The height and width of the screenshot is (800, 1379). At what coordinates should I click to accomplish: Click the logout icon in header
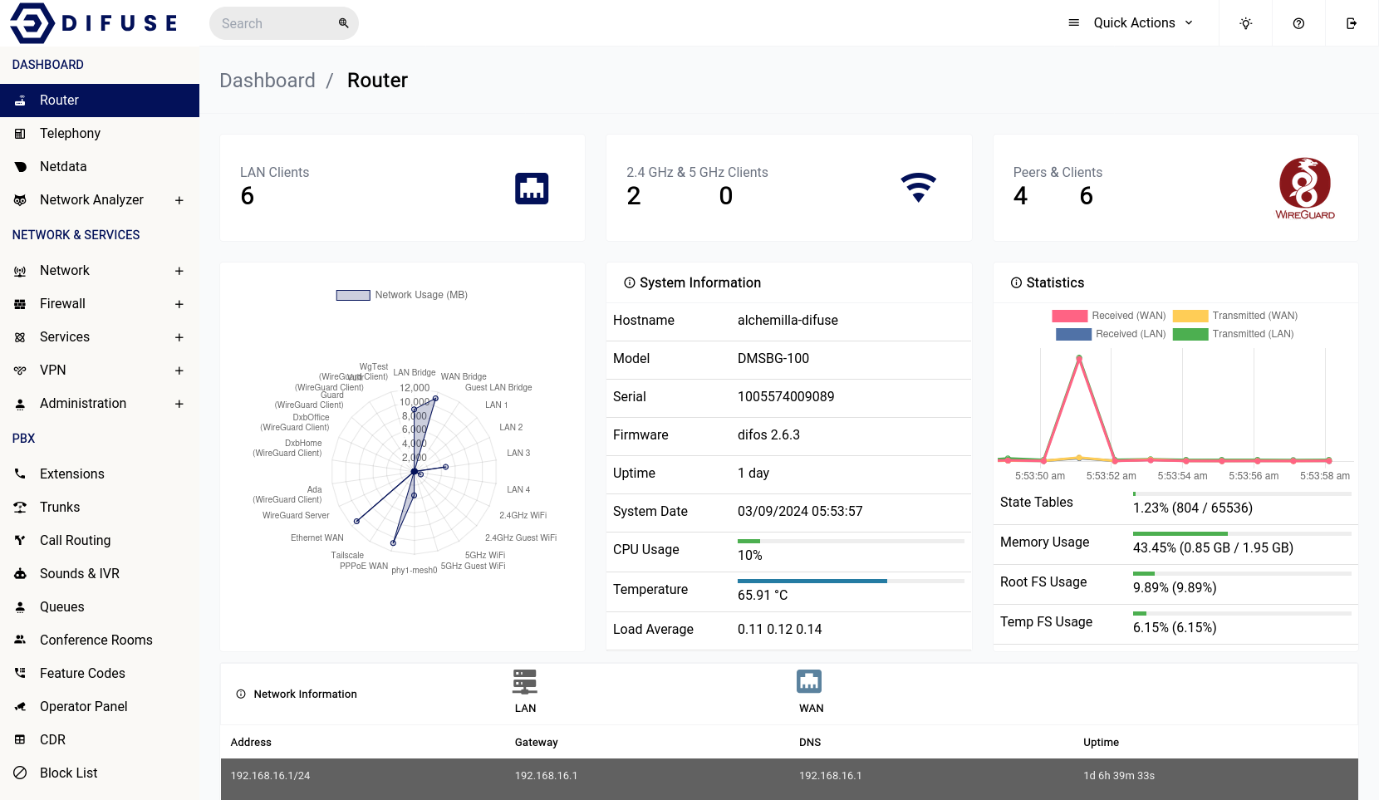(x=1352, y=23)
